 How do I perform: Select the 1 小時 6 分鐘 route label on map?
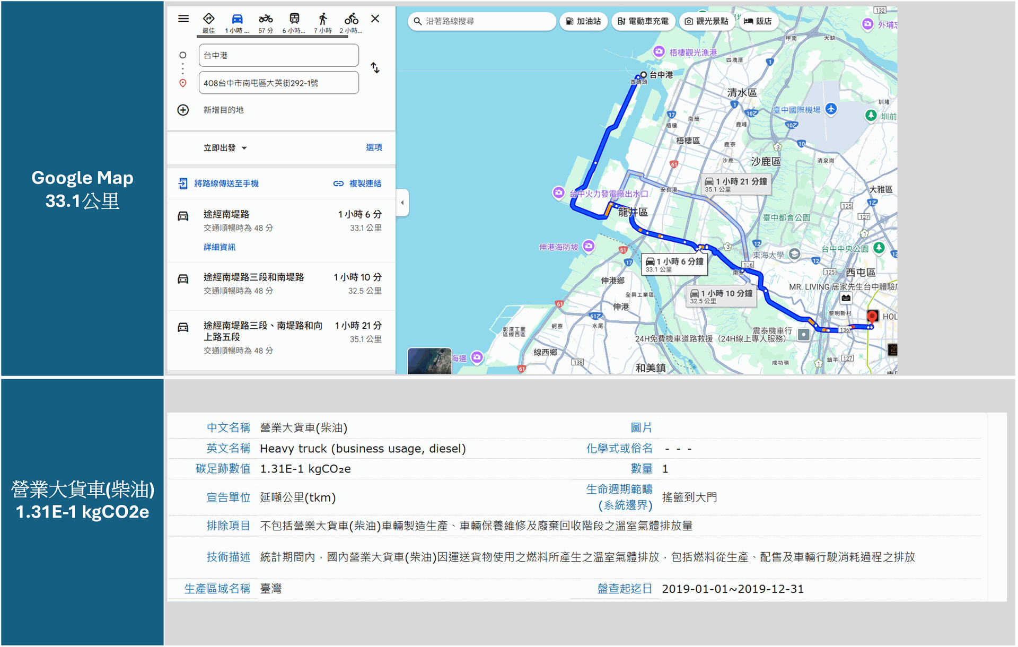coord(674,264)
